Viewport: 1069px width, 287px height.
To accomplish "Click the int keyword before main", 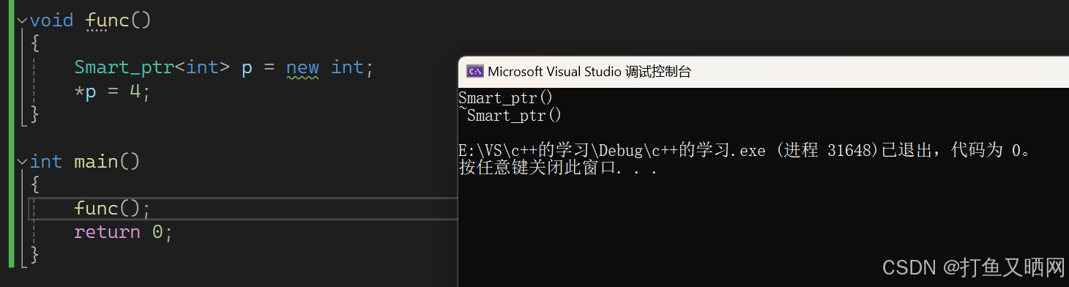I will [46, 162].
